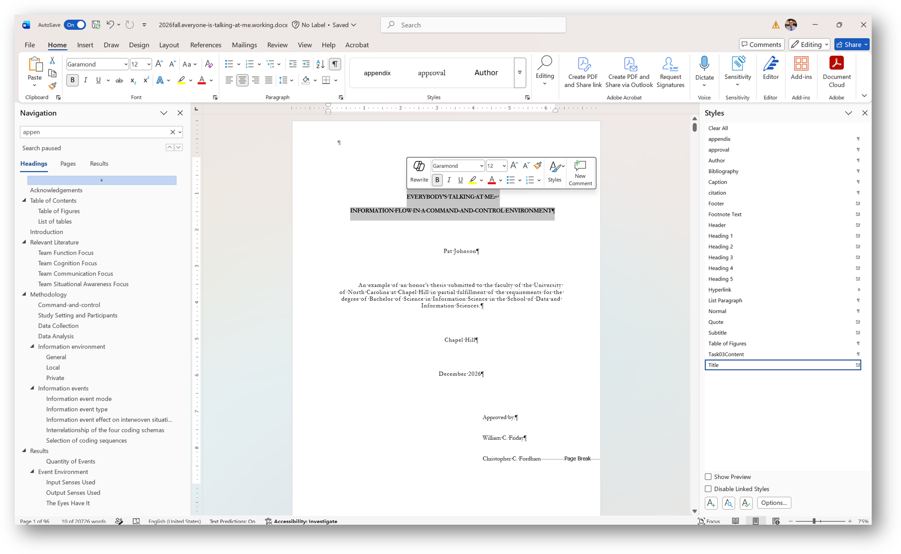
Task: Collapse the Methodology heading
Action: [24, 294]
